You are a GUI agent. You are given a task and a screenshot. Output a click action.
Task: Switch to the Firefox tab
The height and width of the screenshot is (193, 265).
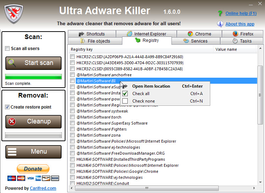pyautogui.click(x=243, y=34)
